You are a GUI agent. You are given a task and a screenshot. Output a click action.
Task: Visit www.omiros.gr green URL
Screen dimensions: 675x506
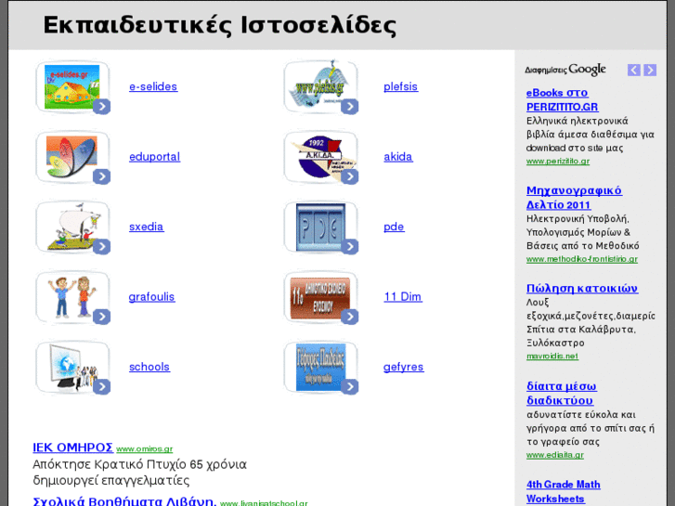point(144,448)
